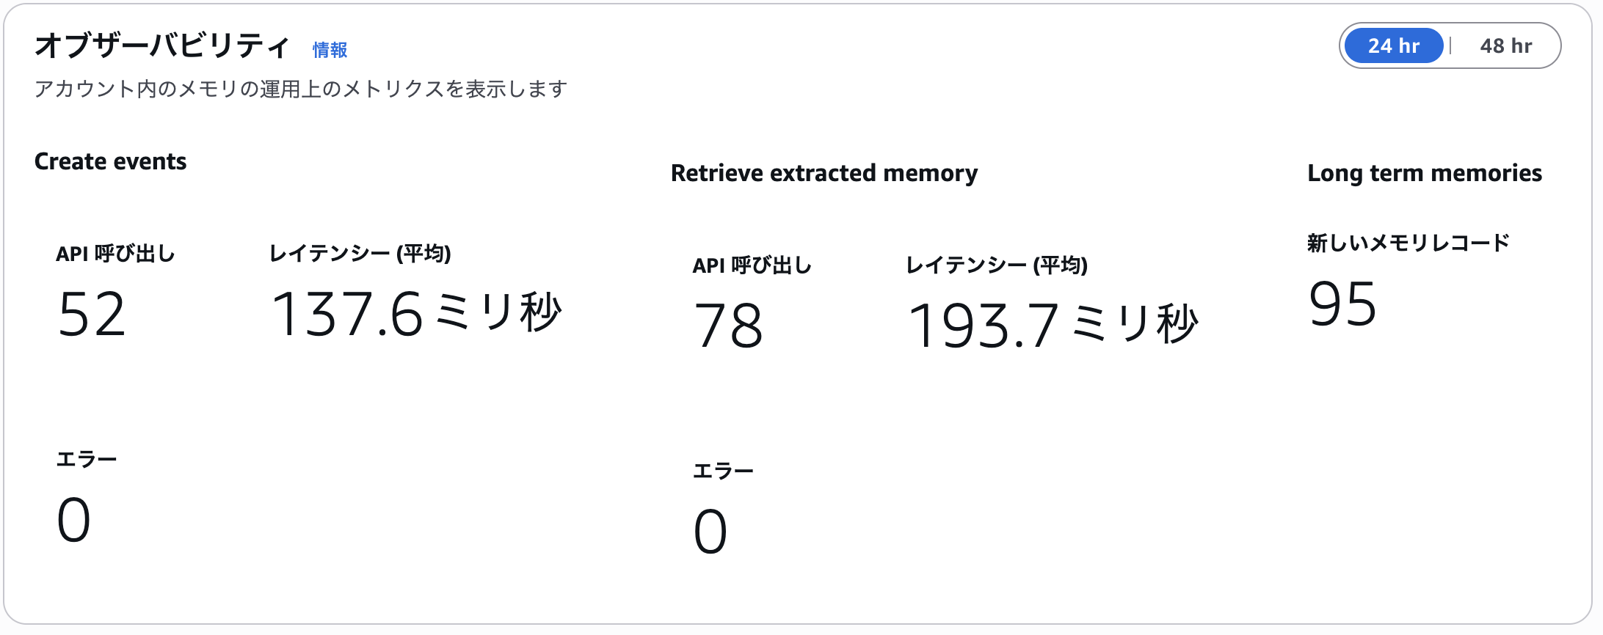Click the Retrieve memory エラー count zero

709,529
